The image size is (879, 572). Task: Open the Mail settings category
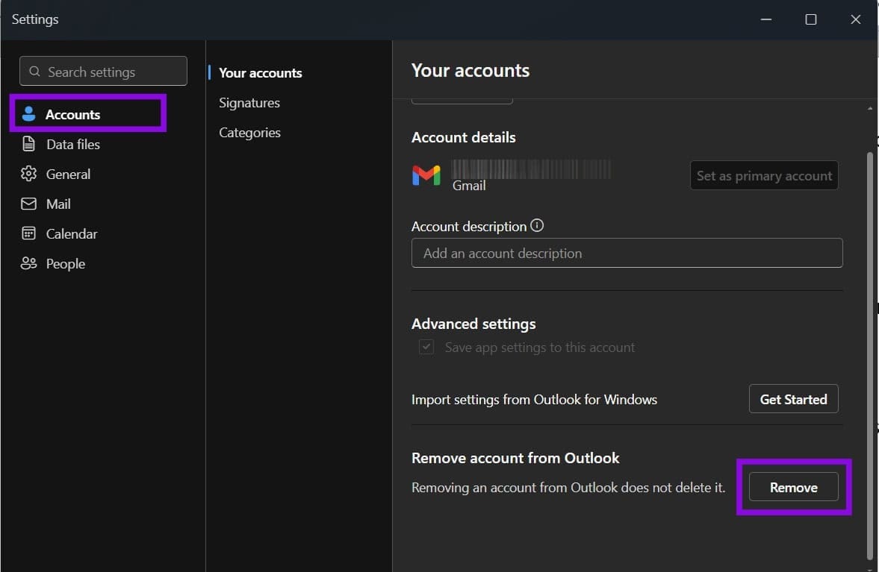coord(58,204)
